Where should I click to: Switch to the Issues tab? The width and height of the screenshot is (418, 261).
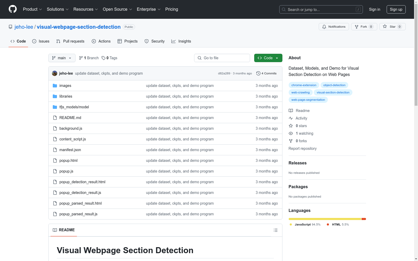tap(41, 41)
